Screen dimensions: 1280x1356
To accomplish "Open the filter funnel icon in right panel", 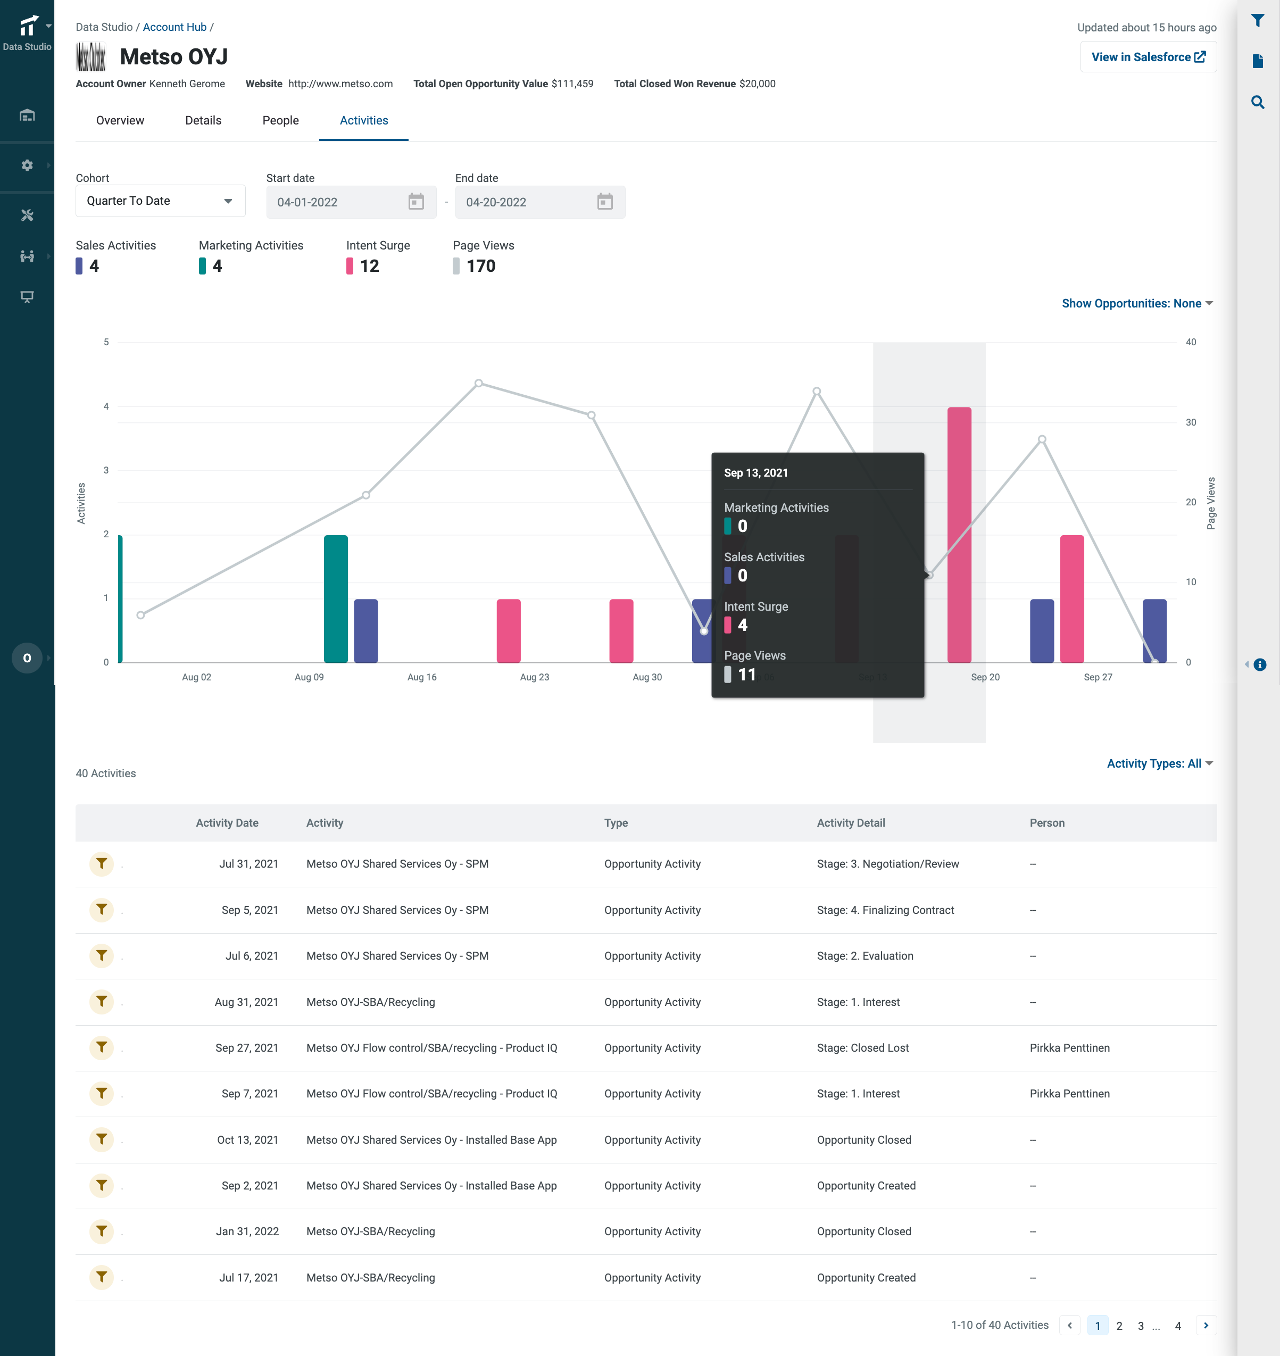I will [1258, 20].
